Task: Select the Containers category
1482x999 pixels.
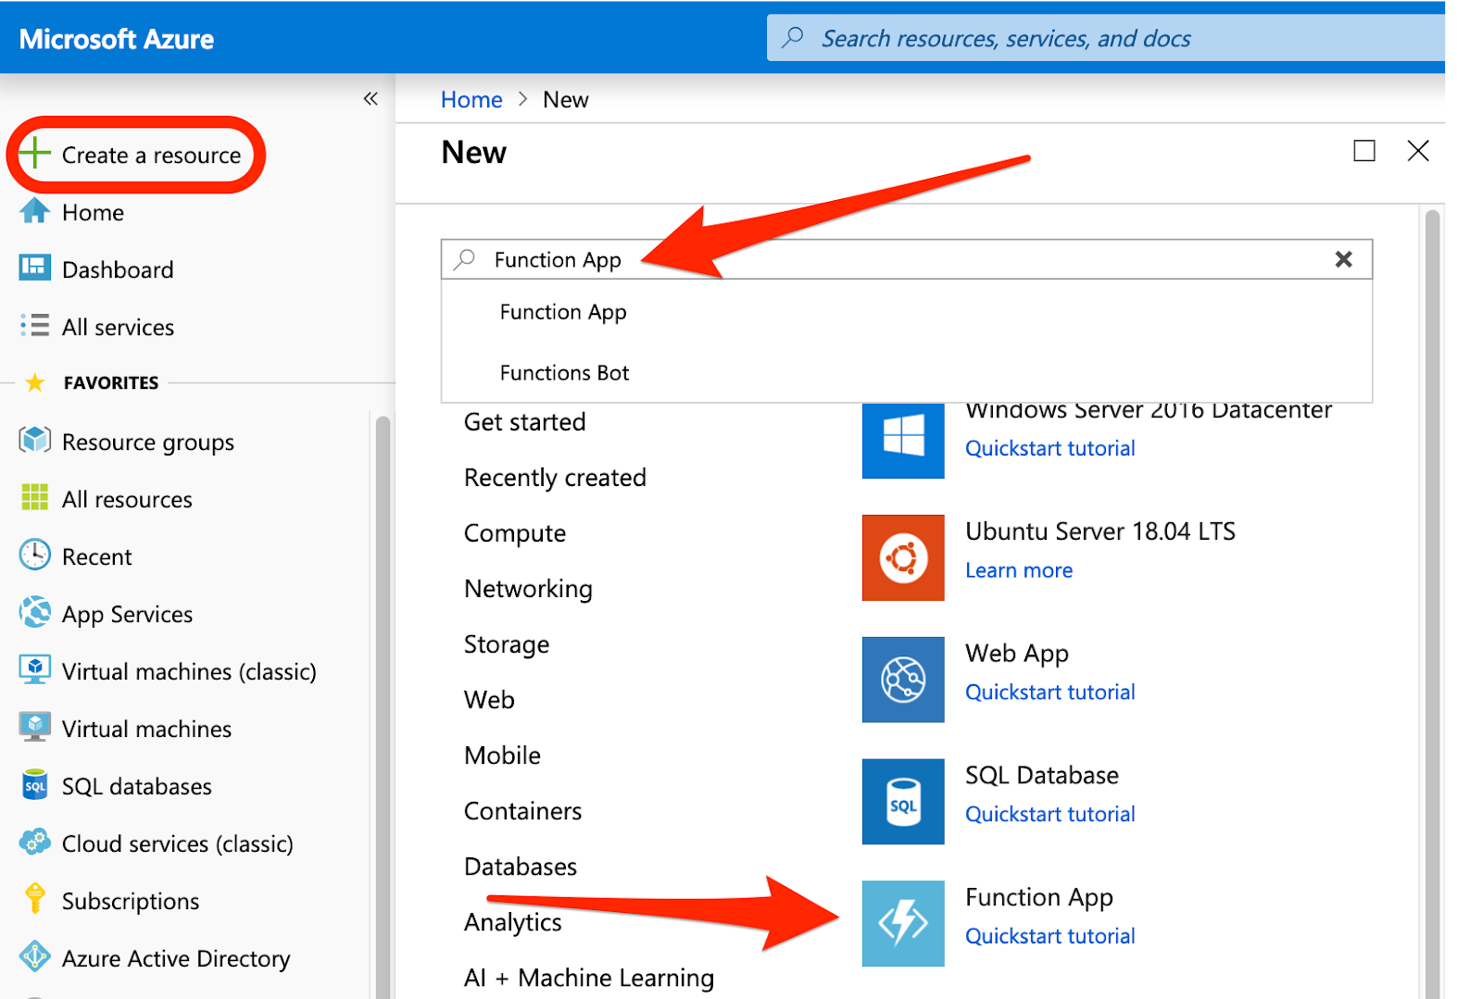Action: (522, 811)
